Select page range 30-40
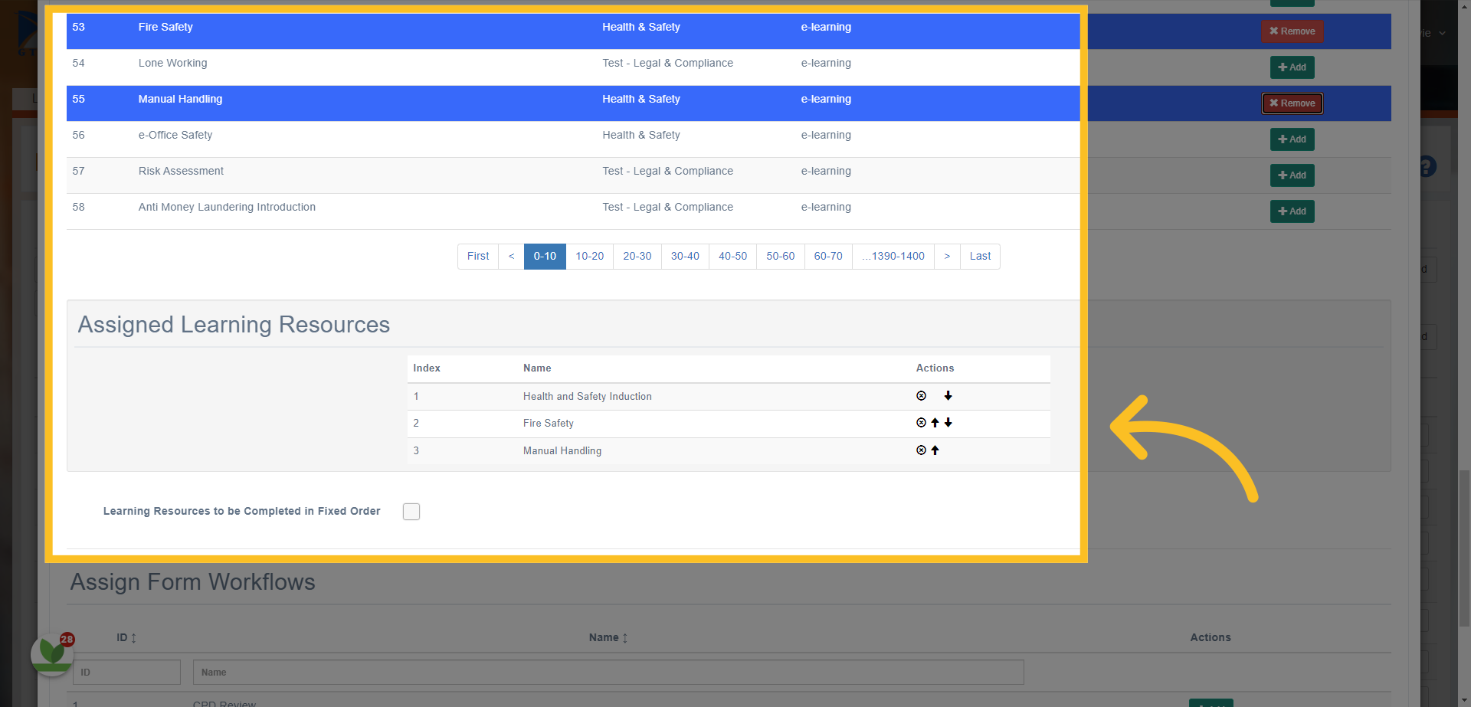The width and height of the screenshot is (1471, 707). (x=685, y=257)
